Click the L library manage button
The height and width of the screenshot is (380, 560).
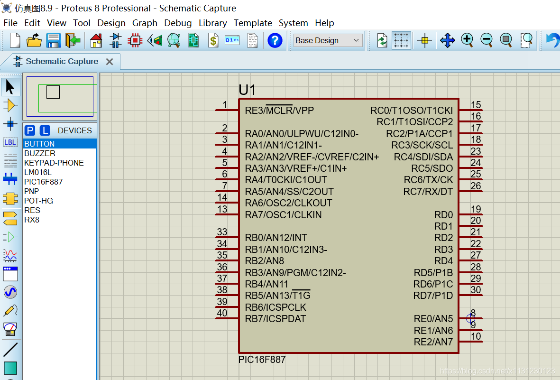click(x=45, y=130)
